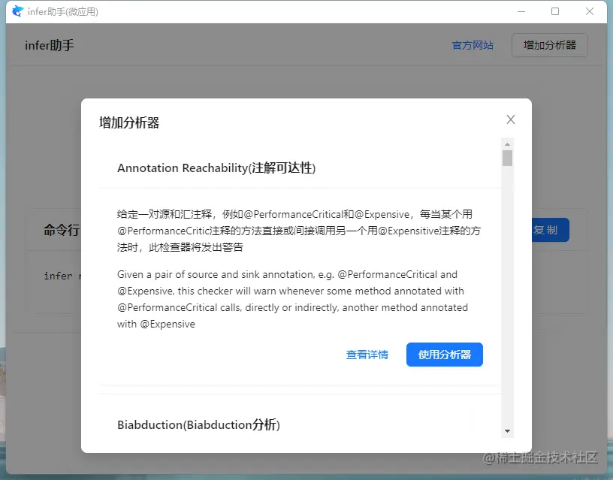The height and width of the screenshot is (480, 613).
Task: Click the scrollbar down arrow in dialog
Action: (x=507, y=430)
